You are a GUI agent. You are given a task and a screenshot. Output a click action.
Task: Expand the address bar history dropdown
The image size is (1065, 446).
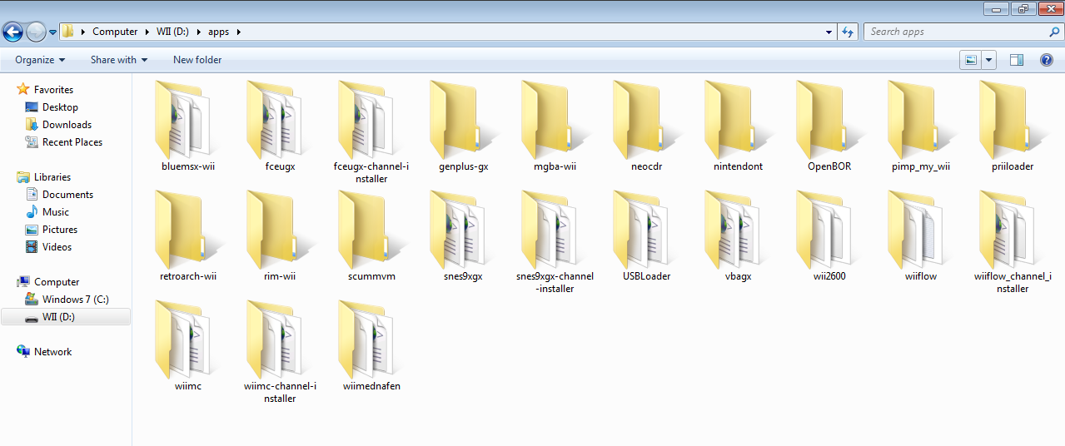[829, 32]
